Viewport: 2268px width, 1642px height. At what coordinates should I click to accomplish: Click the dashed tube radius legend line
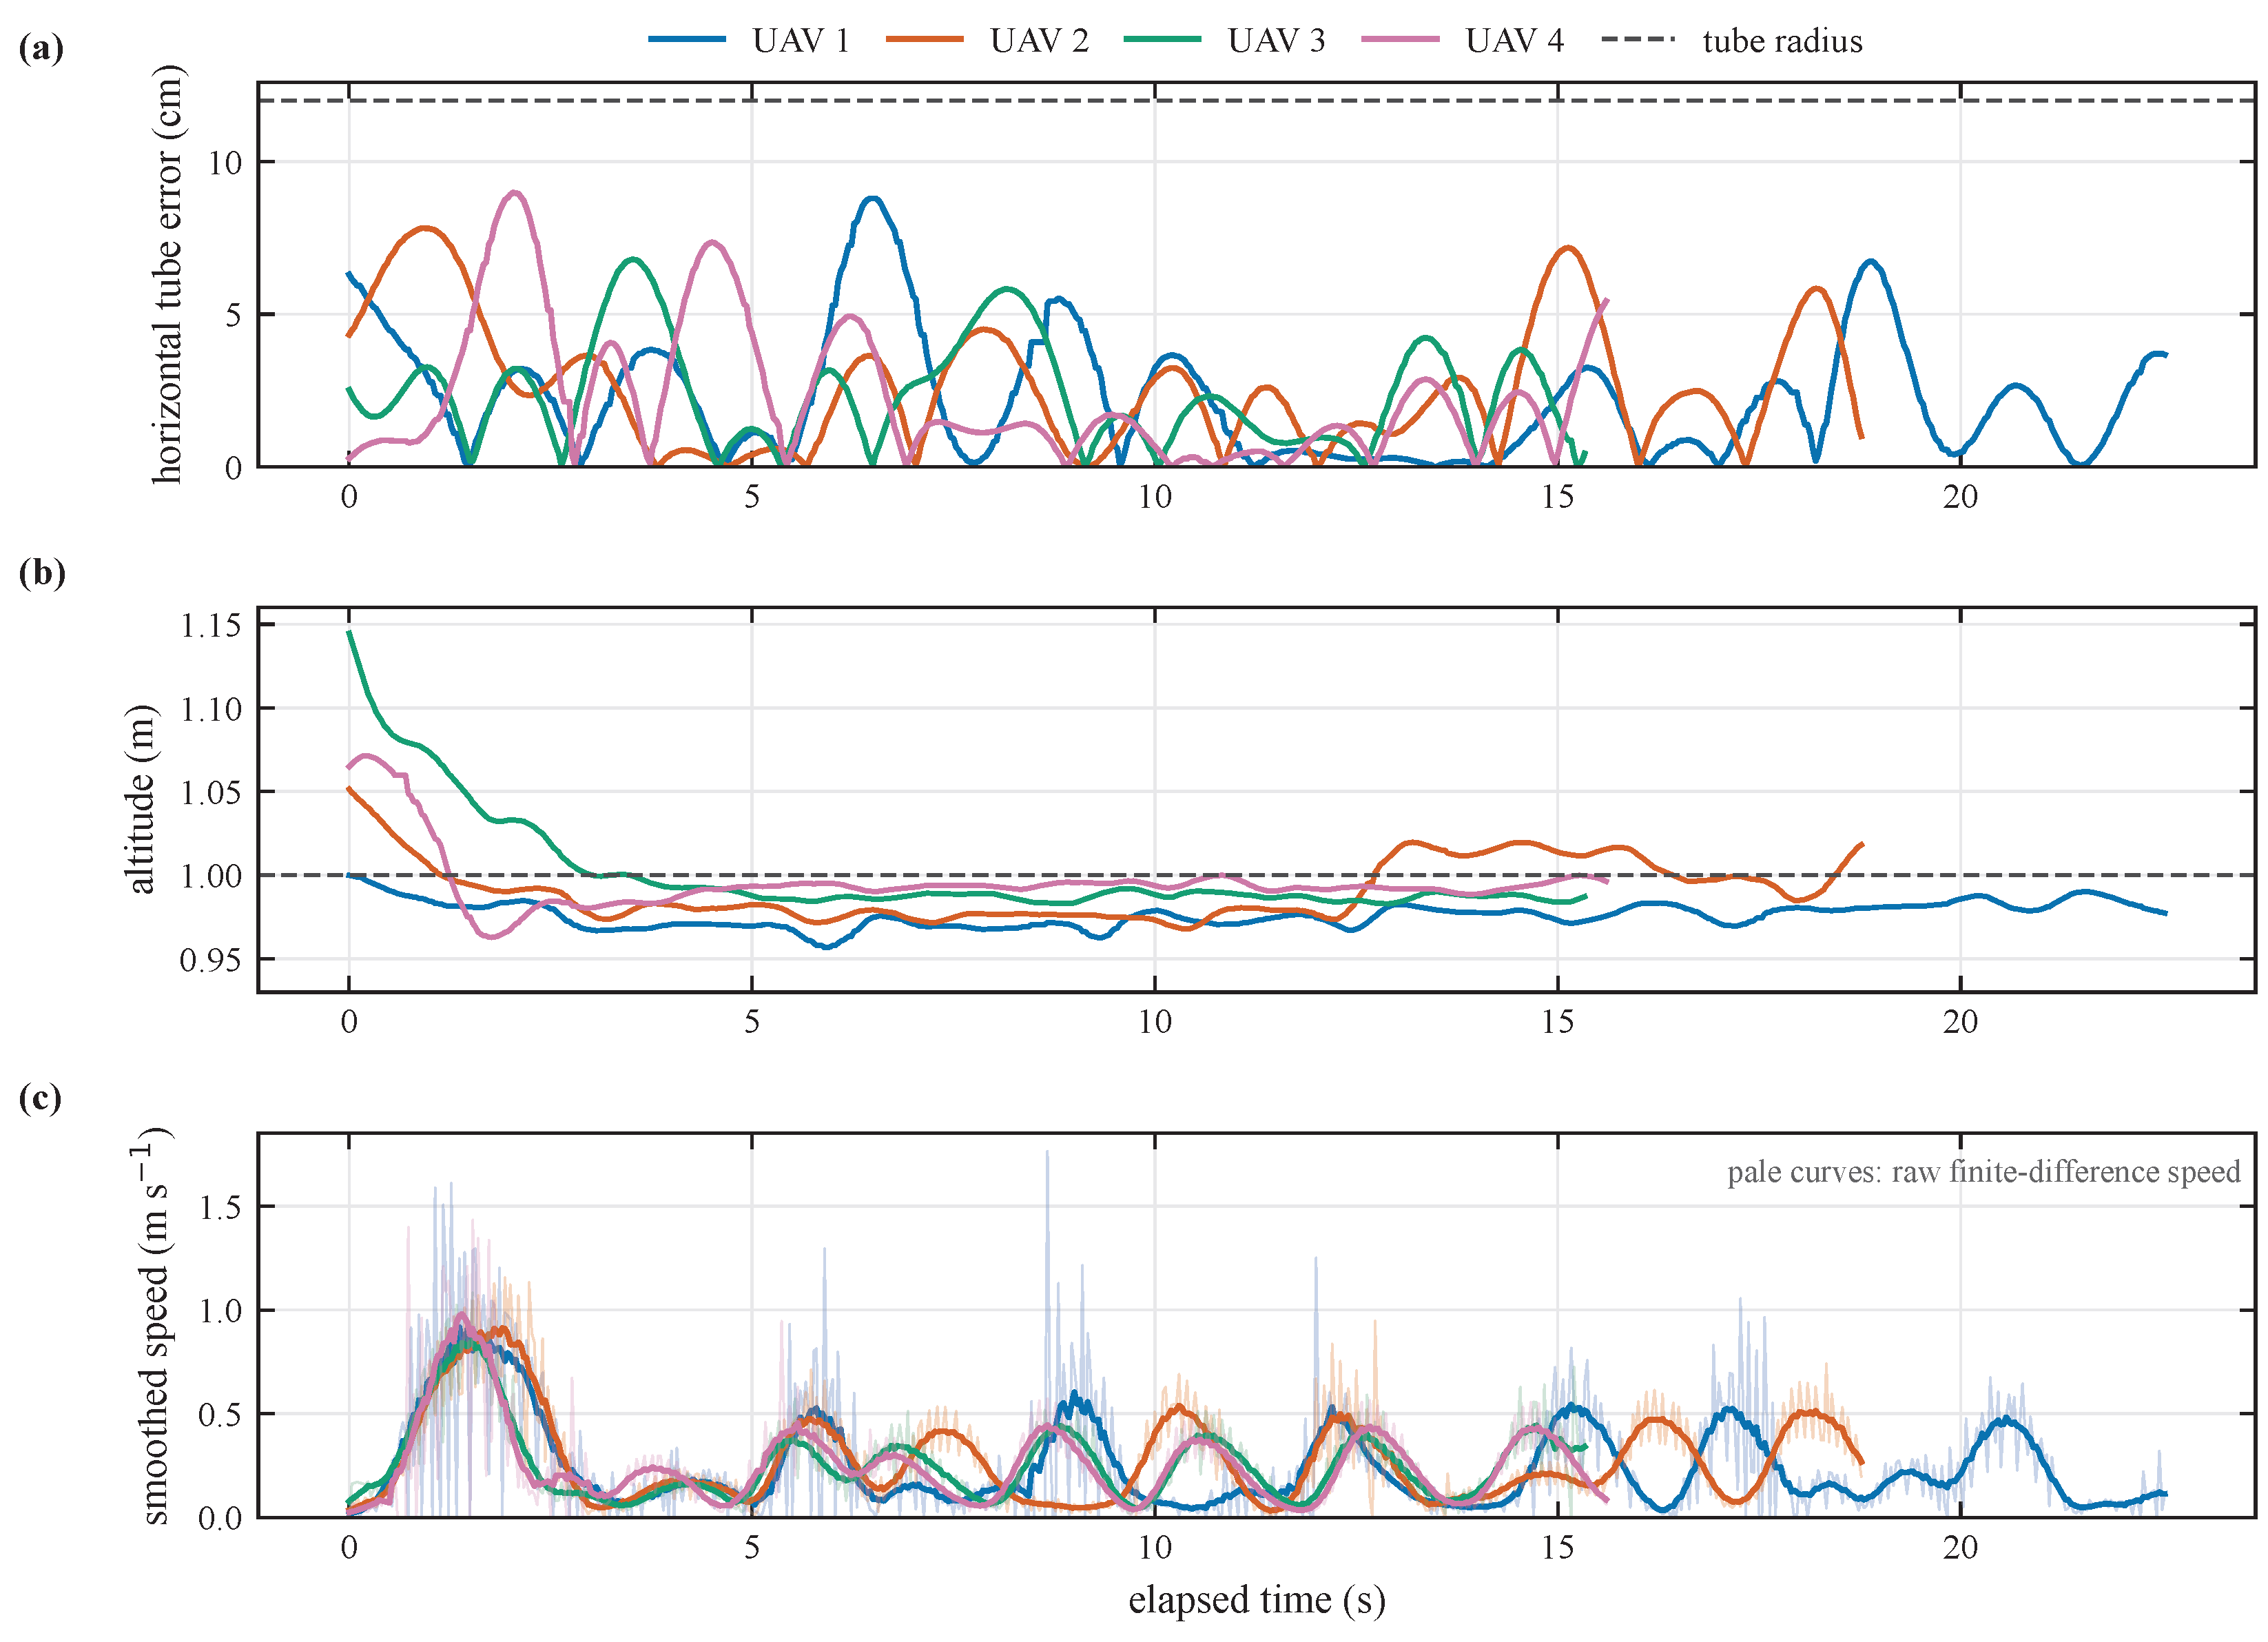click(1638, 39)
